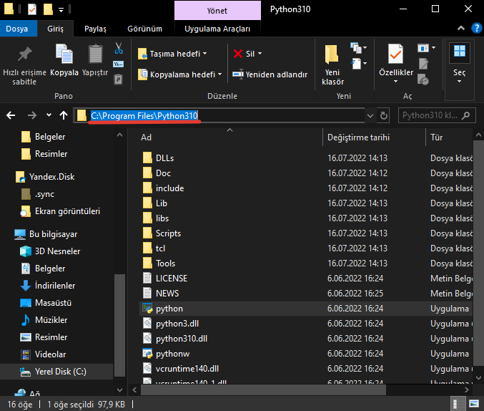Image resolution: width=484 pixels, height=411 pixels.
Task: Expand address bar history dropdown
Action: tap(370, 115)
